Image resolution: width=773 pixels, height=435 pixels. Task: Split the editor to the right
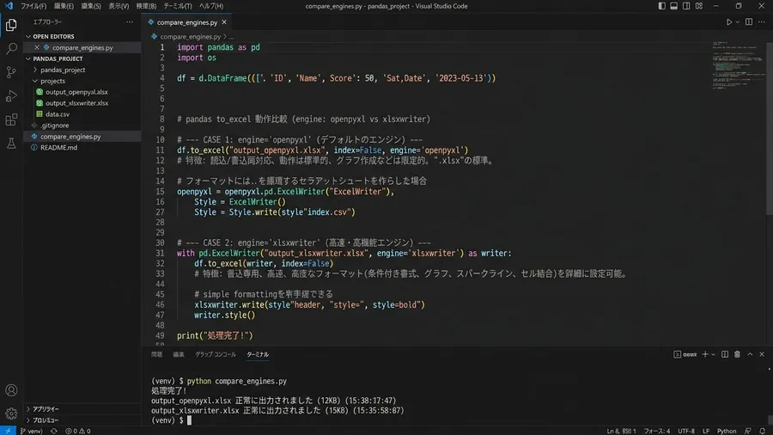(x=748, y=22)
